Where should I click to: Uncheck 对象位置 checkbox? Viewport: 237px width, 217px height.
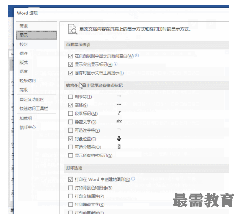coord(71,138)
